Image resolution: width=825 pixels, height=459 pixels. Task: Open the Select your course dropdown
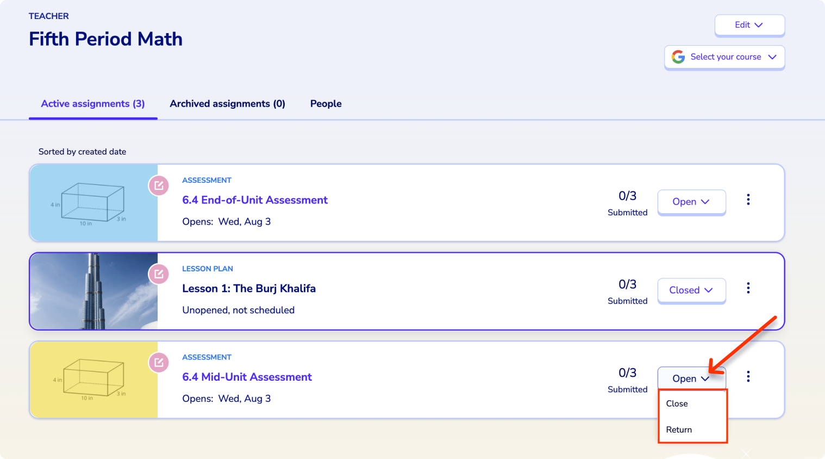point(724,57)
